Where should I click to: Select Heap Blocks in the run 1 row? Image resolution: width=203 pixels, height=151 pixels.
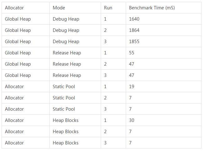pos(65,120)
